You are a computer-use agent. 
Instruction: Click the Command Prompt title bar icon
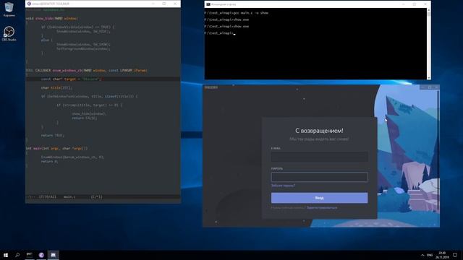tap(208, 4)
